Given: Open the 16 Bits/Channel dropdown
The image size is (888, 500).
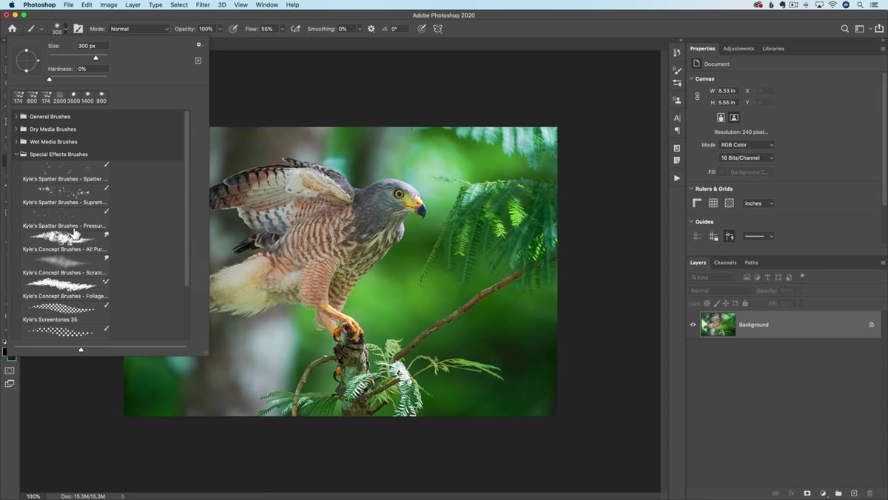Looking at the screenshot, I should pyautogui.click(x=747, y=158).
